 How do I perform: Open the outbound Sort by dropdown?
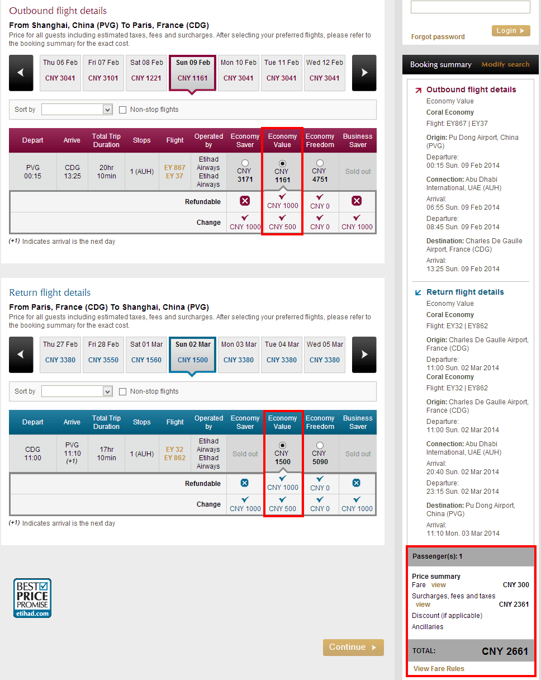coord(77,110)
